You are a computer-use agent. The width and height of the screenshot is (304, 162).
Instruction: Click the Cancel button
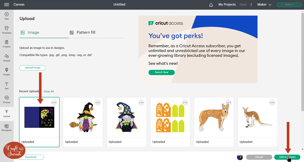click(x=259, y=157)
